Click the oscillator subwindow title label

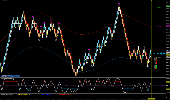8,78
